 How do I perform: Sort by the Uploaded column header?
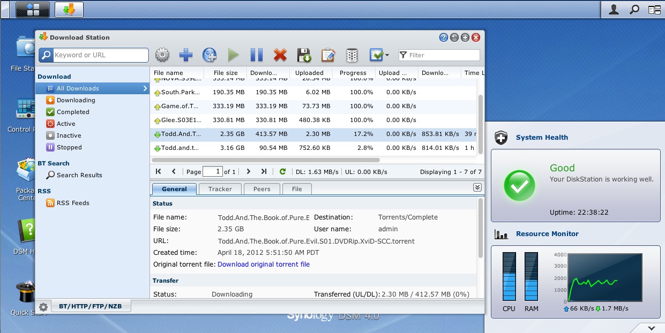click(x=310, y=73)
